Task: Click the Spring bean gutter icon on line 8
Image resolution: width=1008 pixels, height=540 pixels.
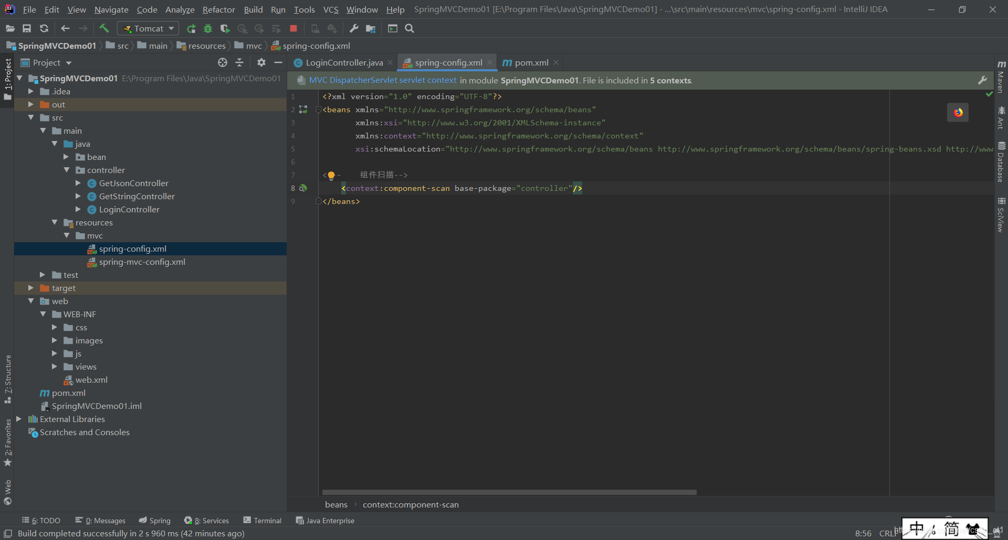Action: click(303, 188)
